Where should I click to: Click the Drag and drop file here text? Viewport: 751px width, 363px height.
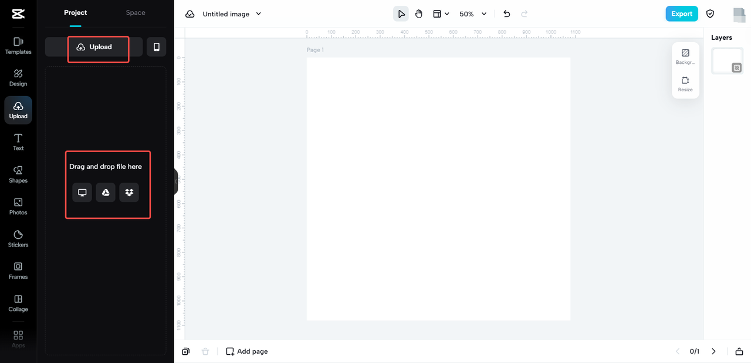[106, 166]
